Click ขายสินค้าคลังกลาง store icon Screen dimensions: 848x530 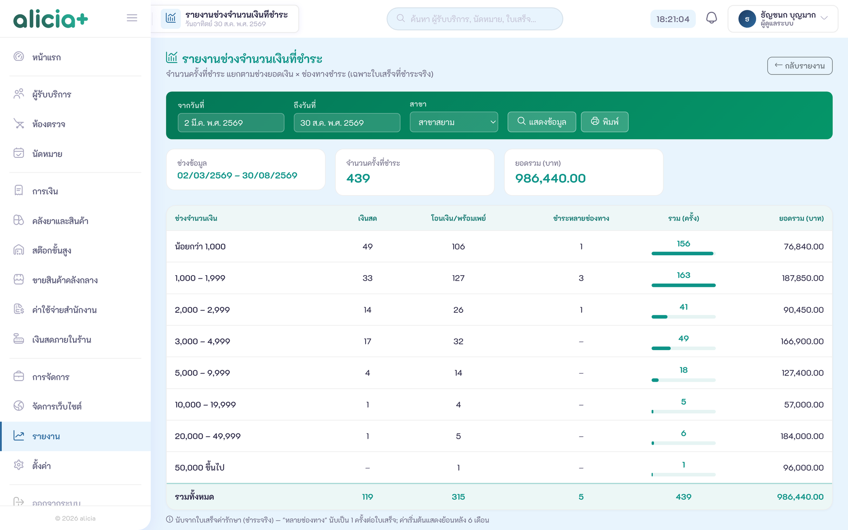click(19, 279)
